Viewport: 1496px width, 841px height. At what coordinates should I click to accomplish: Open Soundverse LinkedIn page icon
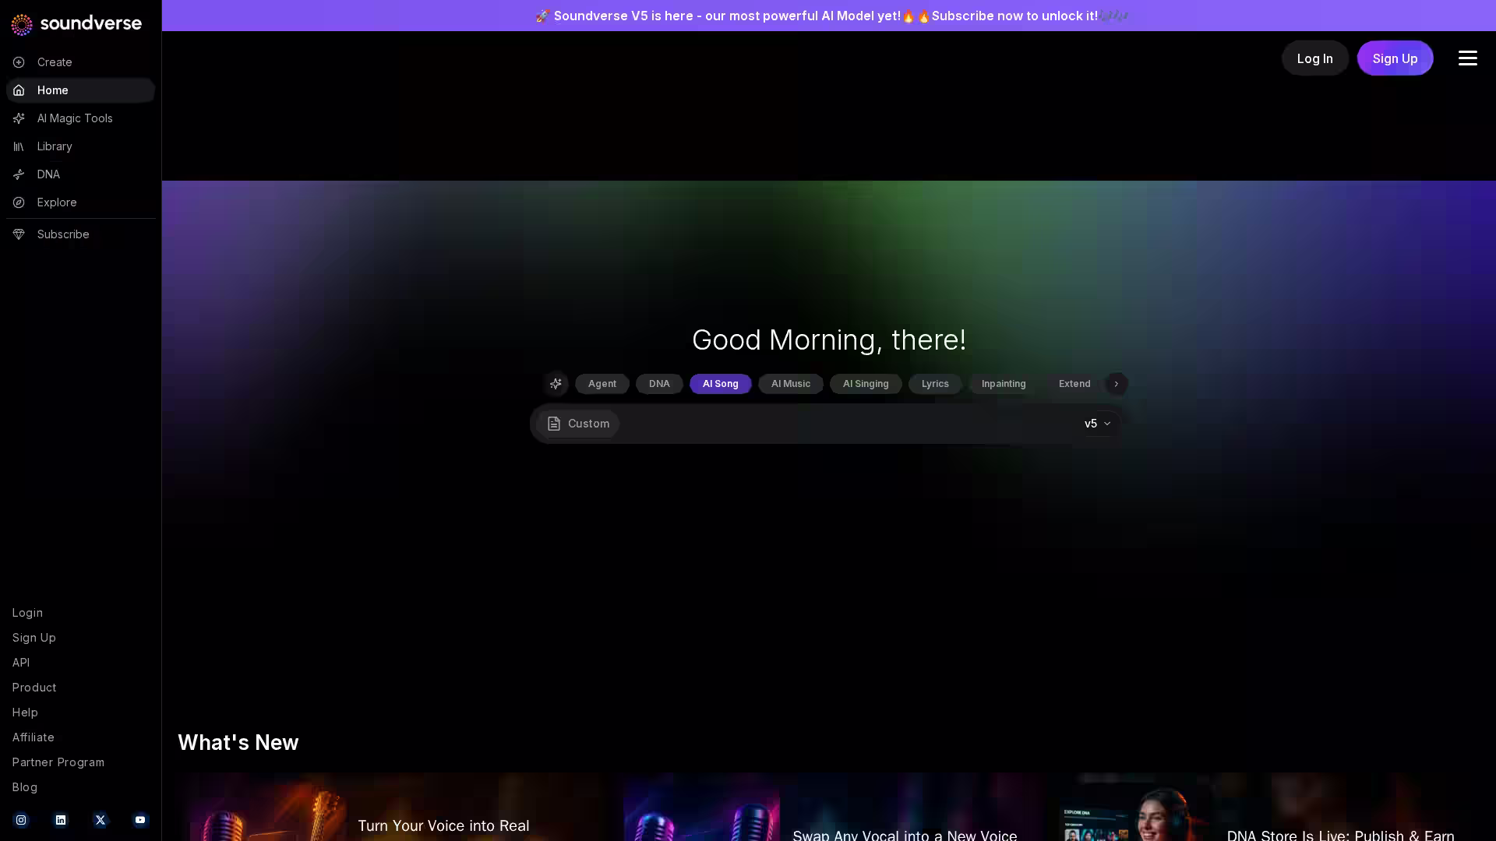click(61, 820)
